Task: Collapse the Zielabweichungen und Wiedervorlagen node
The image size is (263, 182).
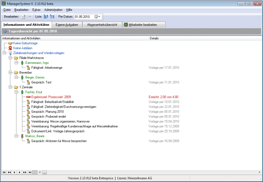Action: click(4, 53)
